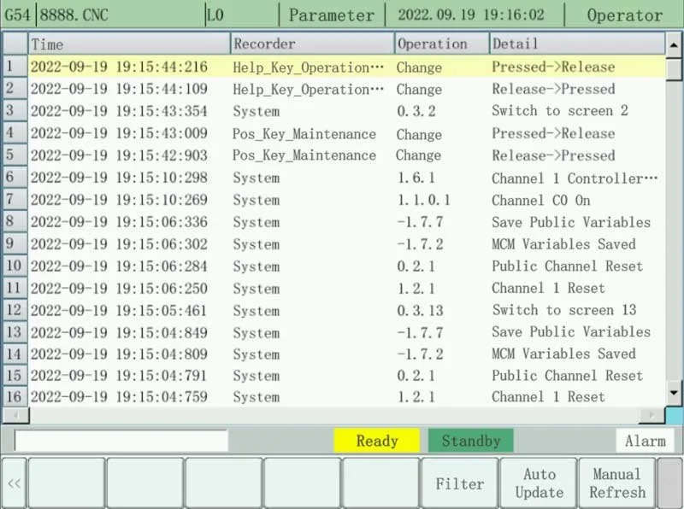
Task: Click the Alarm indicator
Action: pyautogui.click(x=646, y=441)
